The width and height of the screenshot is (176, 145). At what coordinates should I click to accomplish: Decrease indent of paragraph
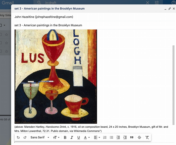click(118, 137)
